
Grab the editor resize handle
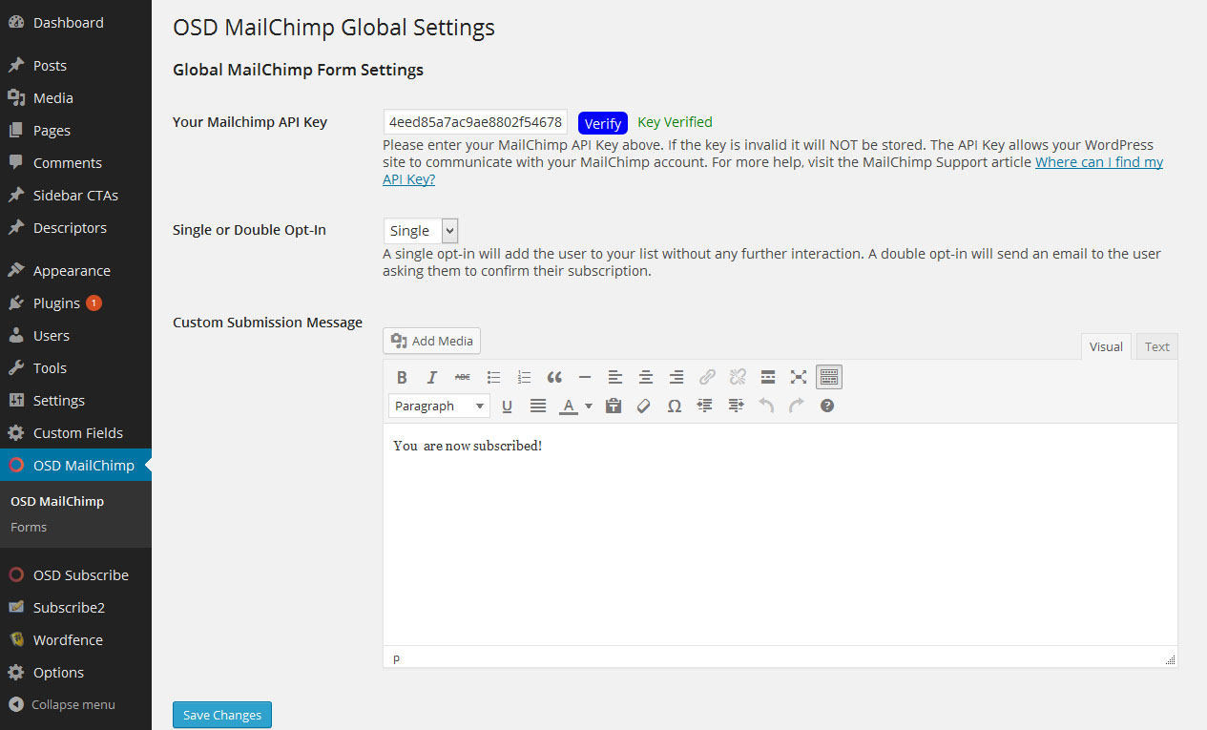pos(1171,659)
